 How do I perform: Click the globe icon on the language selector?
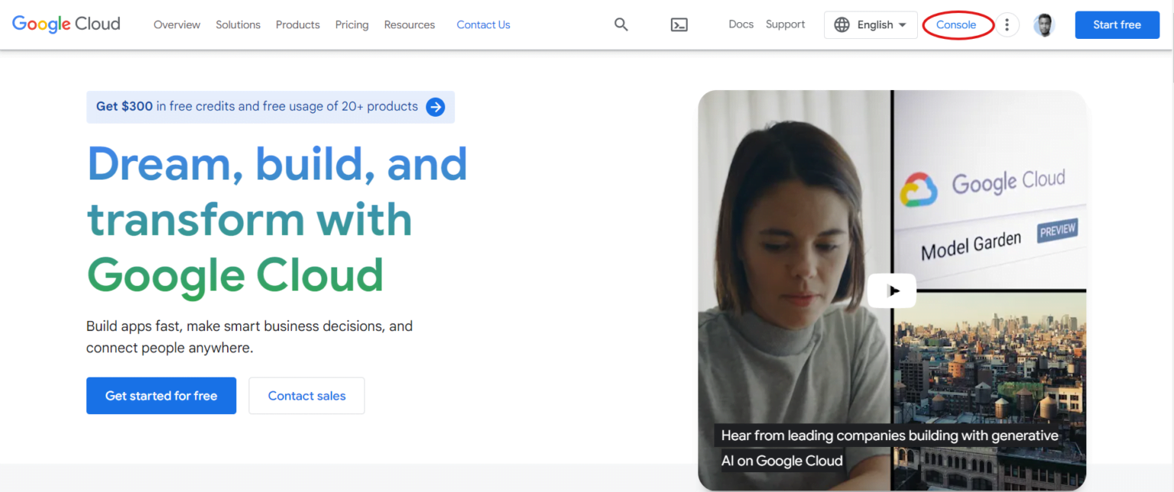pyautogui.click(x=842, y=24)
